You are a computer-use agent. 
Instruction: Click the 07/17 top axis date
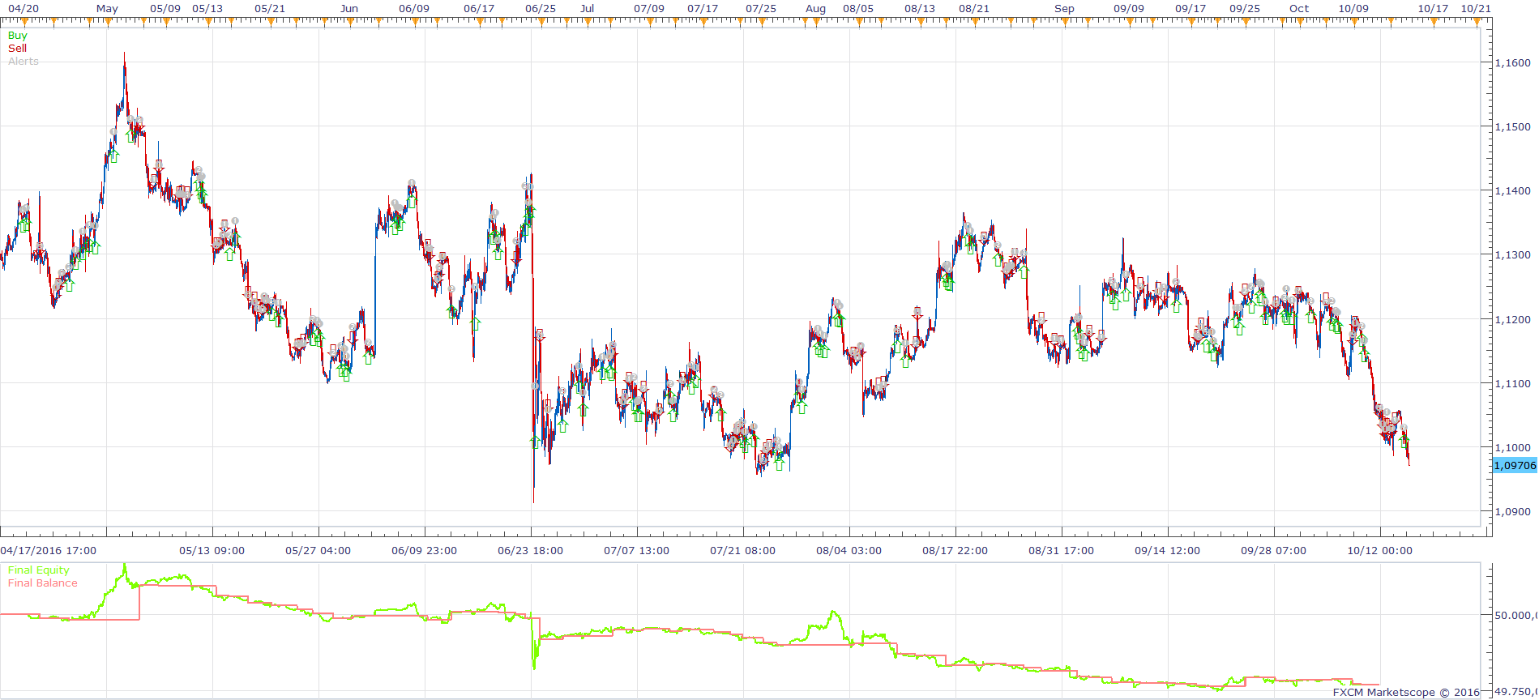pyautogui.click(x=703, y=9)
